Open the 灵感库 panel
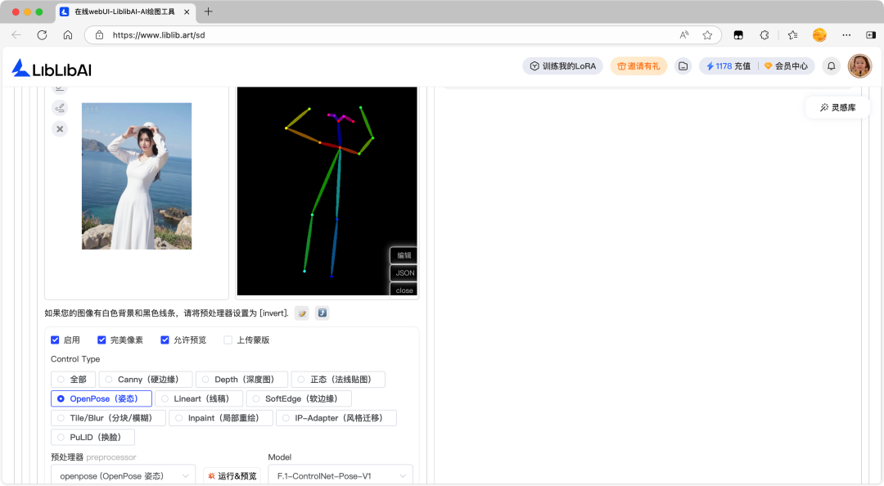Screen dimensions: 884x486 tap(838, 107)
